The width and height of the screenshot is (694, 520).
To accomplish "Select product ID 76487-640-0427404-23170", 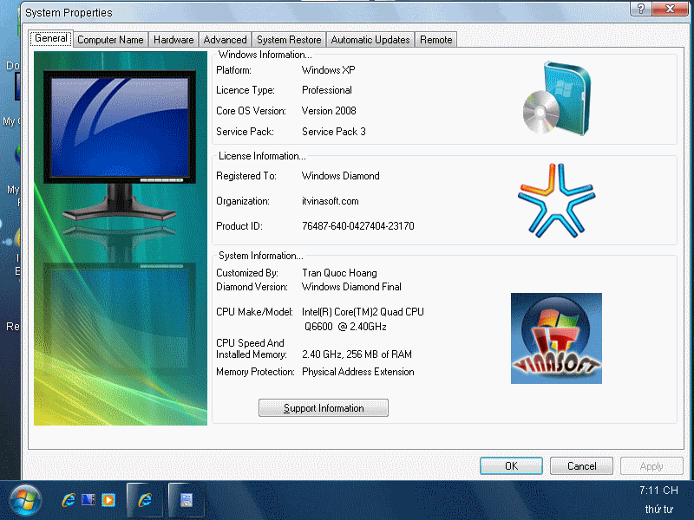I will (358, 226).
